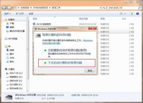This screenshot has height=103, width=143.
Task: Open the address bar history dropdown
Action: [101, 8]
